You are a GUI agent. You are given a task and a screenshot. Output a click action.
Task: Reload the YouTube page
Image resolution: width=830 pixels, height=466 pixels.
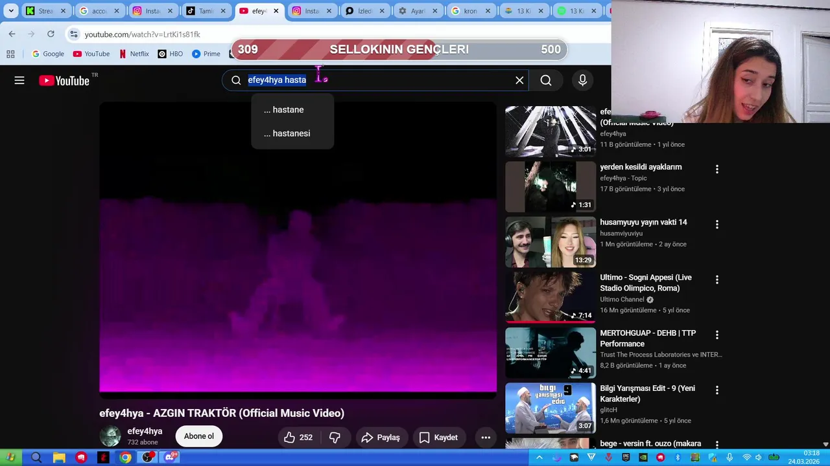(51, 34)
